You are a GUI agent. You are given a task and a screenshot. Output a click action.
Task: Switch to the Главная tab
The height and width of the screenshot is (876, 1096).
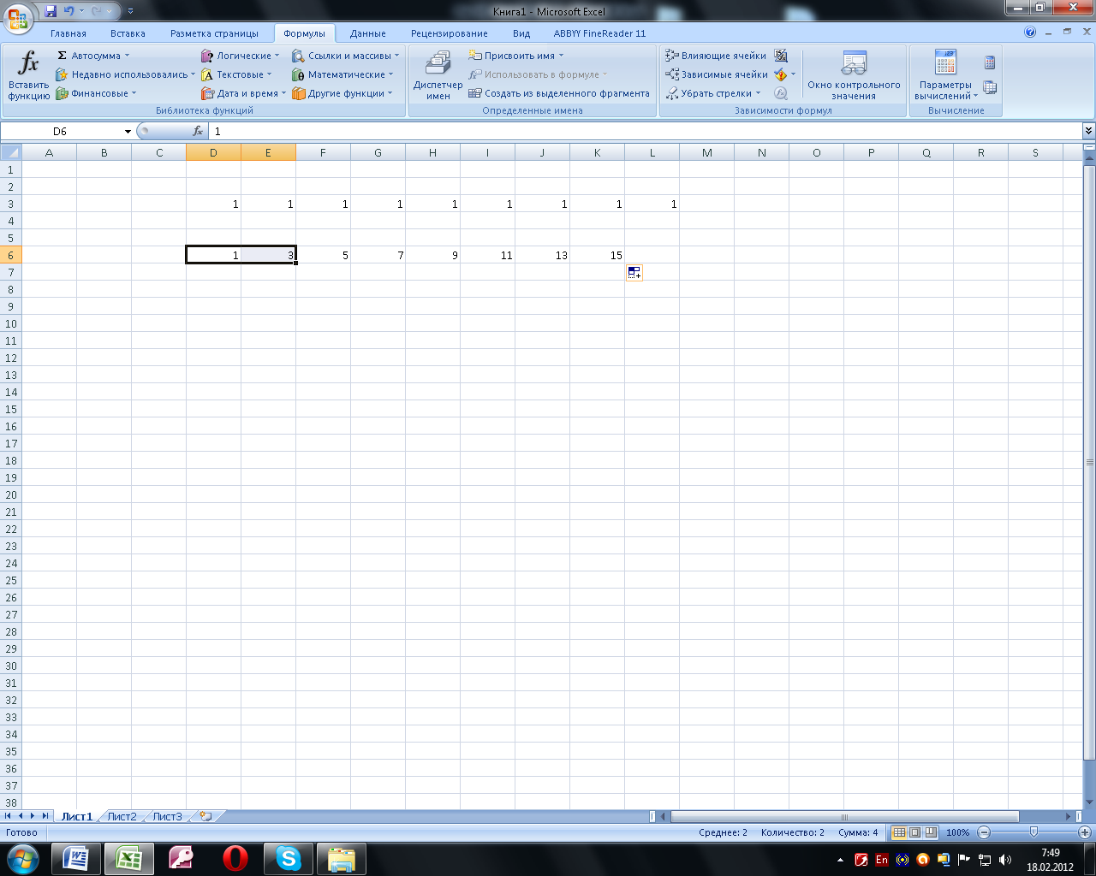68,33
